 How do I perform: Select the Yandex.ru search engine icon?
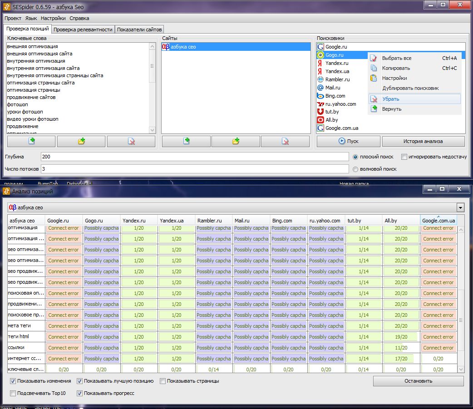click(x=320, y=63)
